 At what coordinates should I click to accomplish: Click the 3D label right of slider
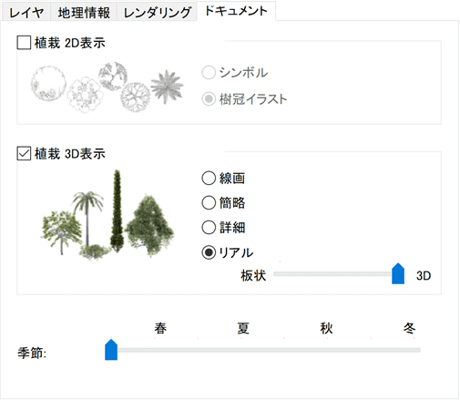point(424,275)
